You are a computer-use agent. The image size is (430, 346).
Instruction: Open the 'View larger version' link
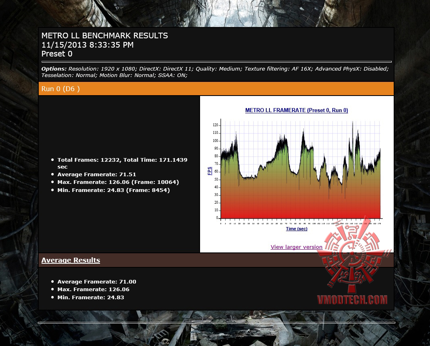pyautogui.click(x=296, y=247)
